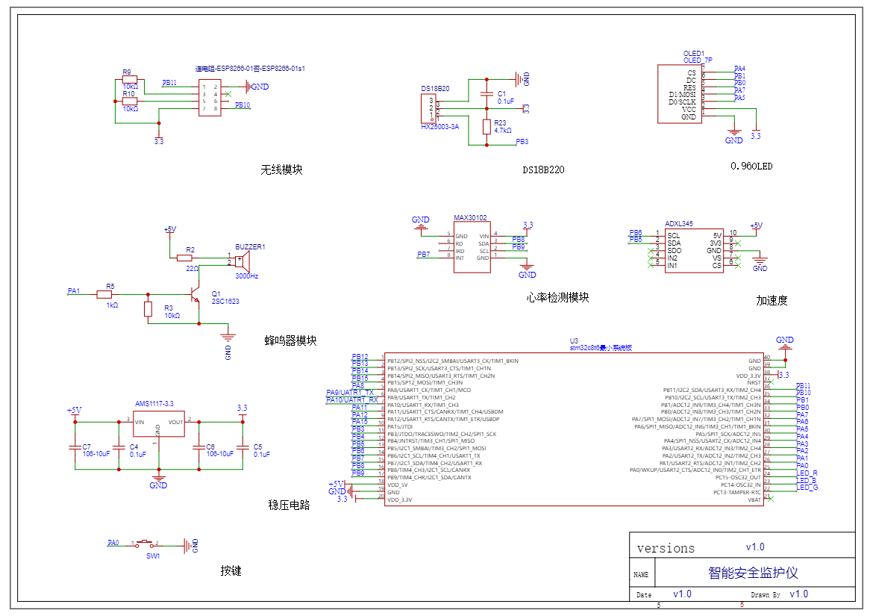Click the PC13-TAMPER-RTC pin name

click(736, 492)
